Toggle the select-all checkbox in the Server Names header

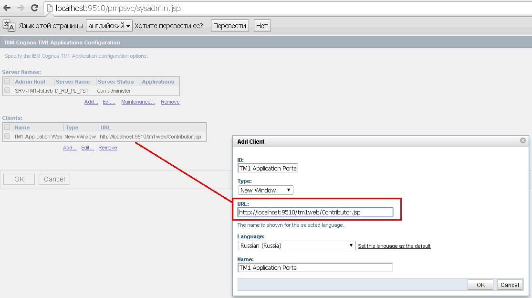pos(7,82)
